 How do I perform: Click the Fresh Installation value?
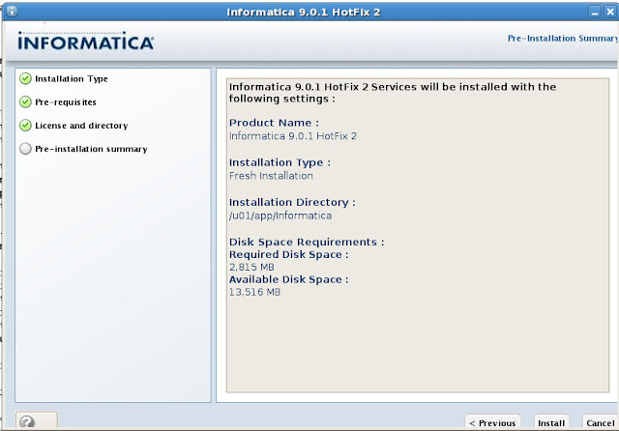(x=271, y=176)
